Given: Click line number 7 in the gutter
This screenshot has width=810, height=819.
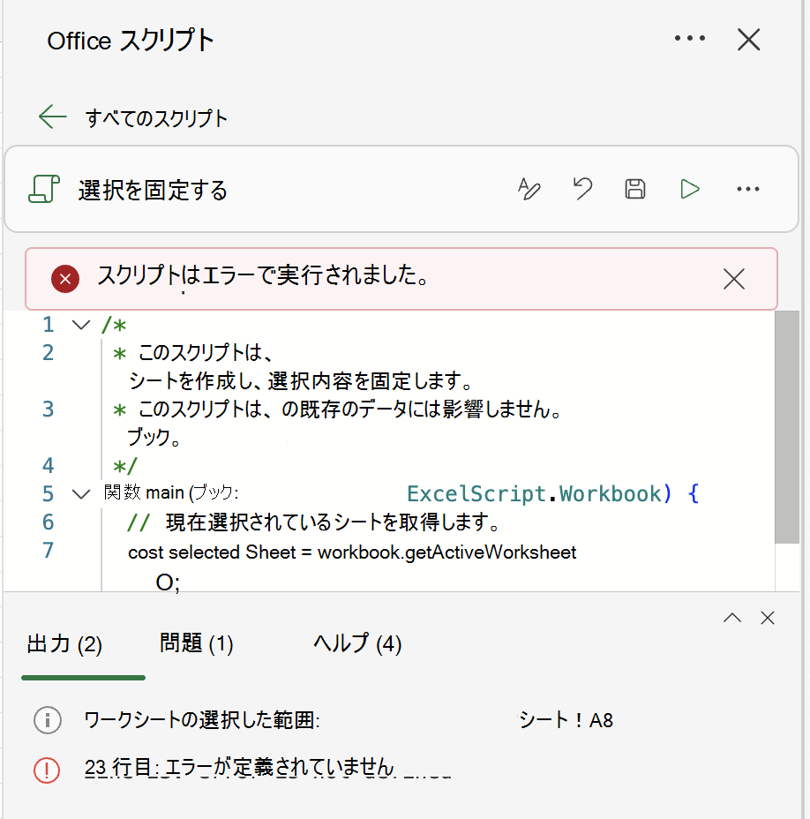Looking at the screenshot, I should tap(48, 550).
